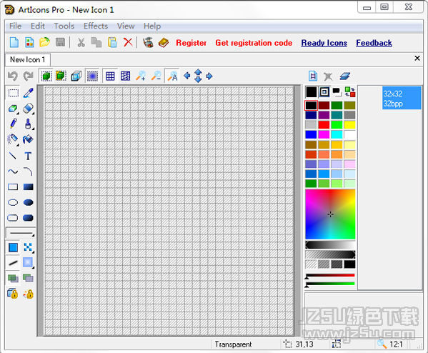
Task: Click the Get registration code link
Action: 254,43
